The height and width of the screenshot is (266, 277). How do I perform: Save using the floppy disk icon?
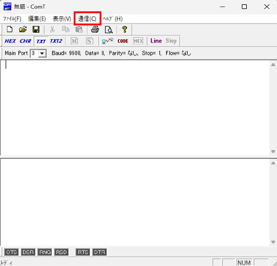coord(35,30)
